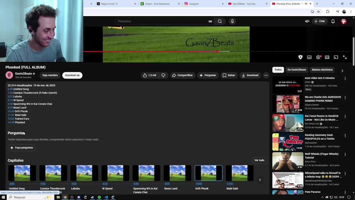Toggle subtitles in the video player
The image size is (355, 200).
coord(309,57)
